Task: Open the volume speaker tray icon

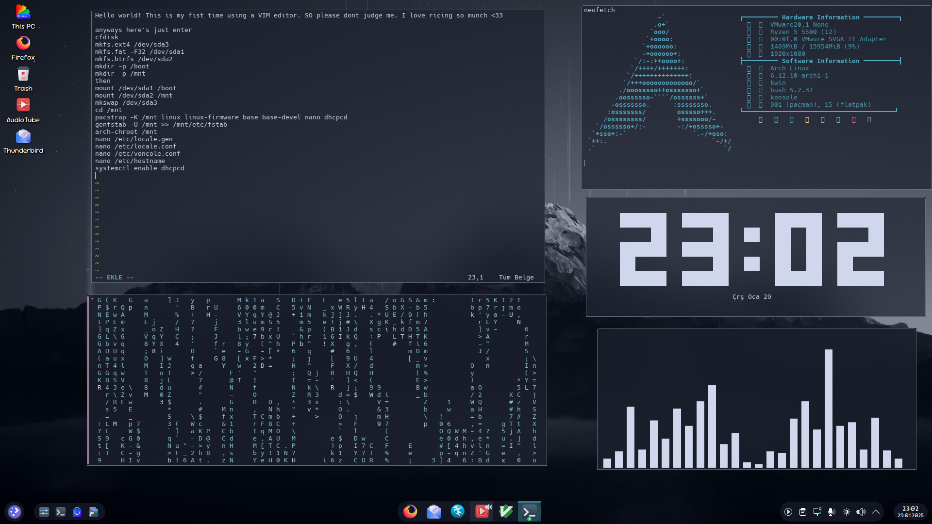Action: coord(861,512)
